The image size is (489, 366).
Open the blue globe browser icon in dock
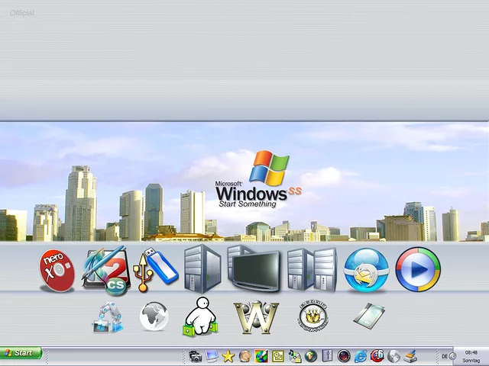pyautogui.click(x=366, y=270)
